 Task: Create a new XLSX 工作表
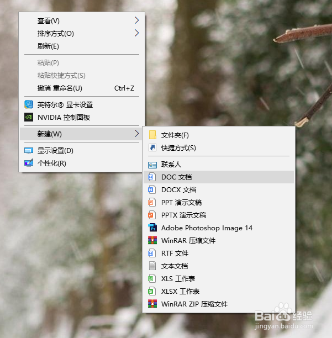tap(219, 292)
